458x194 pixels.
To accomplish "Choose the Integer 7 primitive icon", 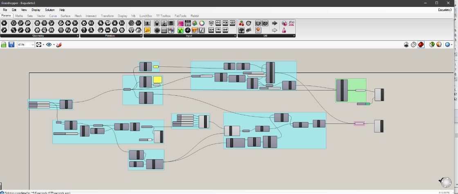I will (x=84, y=30).
